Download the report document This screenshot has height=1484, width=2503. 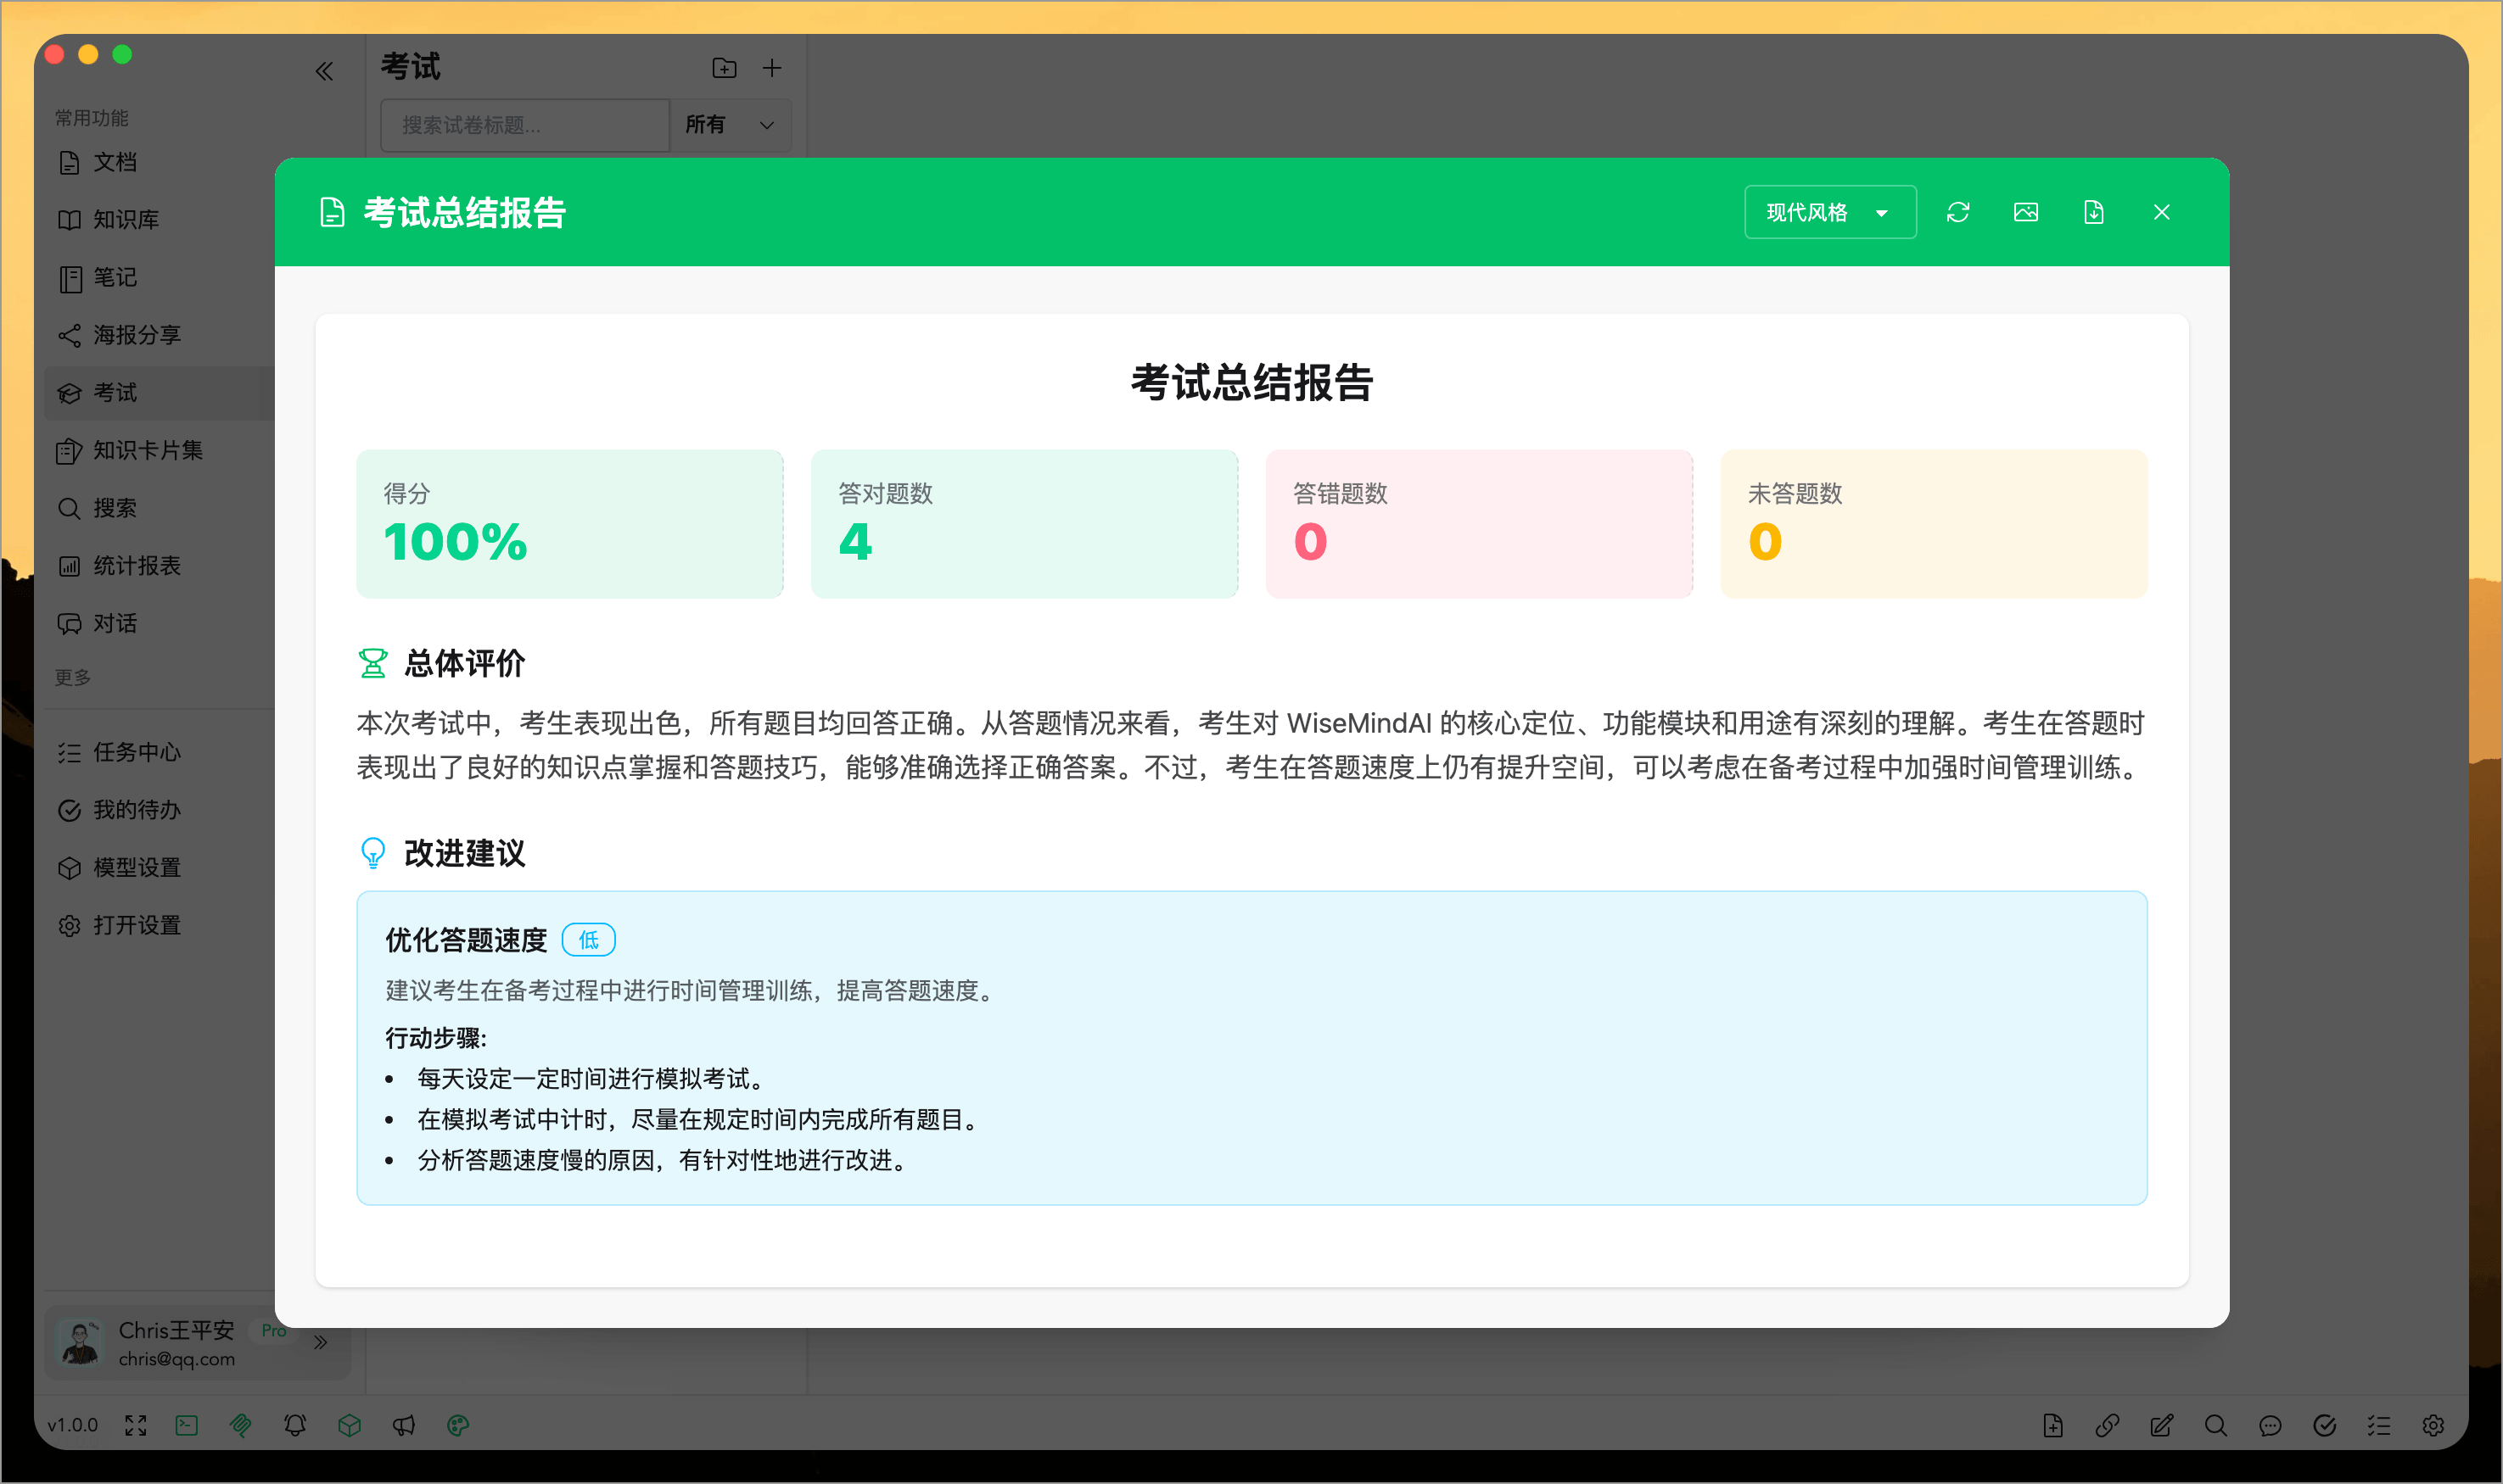2093,211
